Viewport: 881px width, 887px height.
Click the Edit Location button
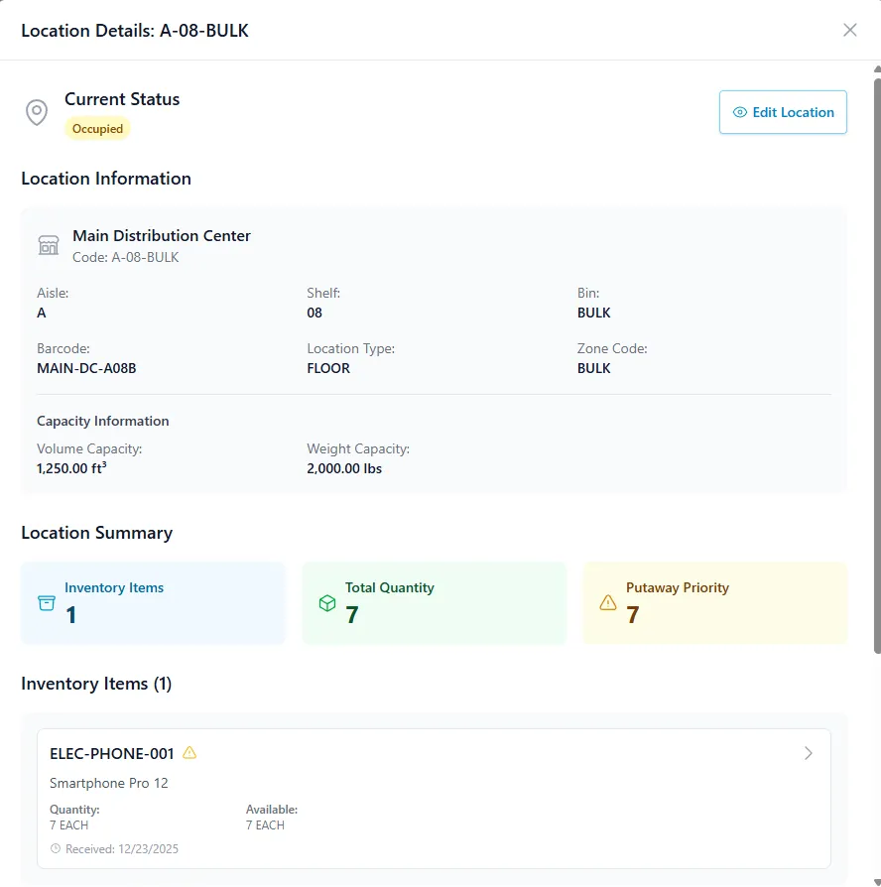click(783, 112)
